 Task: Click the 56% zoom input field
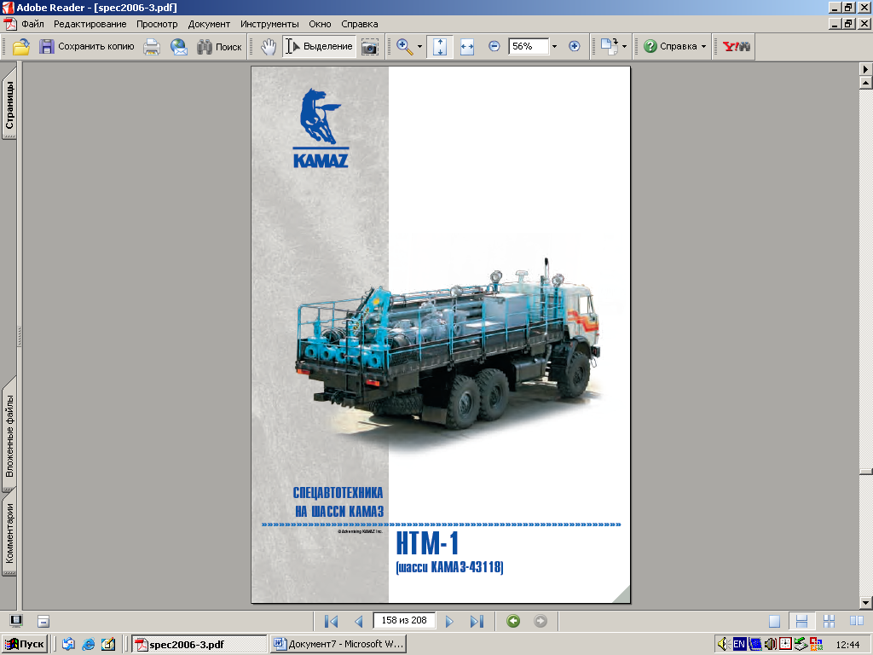(529, 46)
